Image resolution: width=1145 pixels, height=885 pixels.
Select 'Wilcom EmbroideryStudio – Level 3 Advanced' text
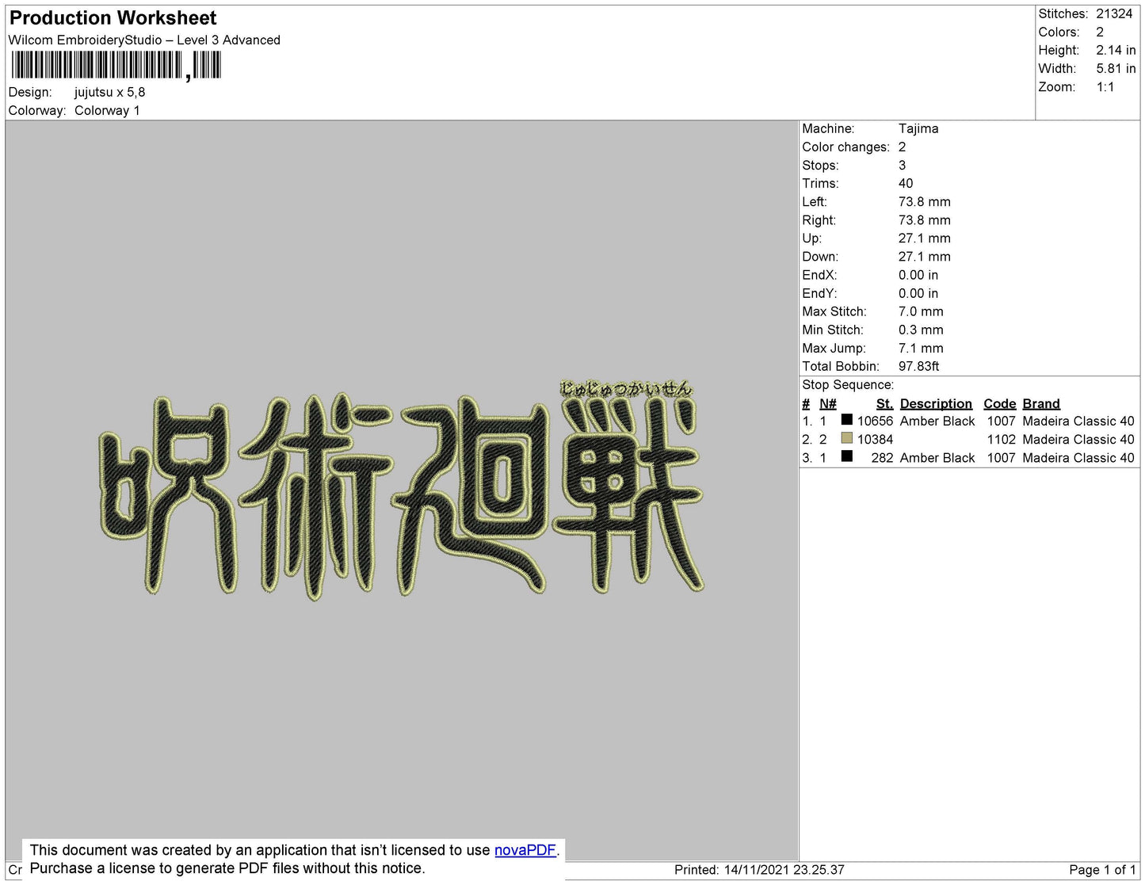click(144, 40)
